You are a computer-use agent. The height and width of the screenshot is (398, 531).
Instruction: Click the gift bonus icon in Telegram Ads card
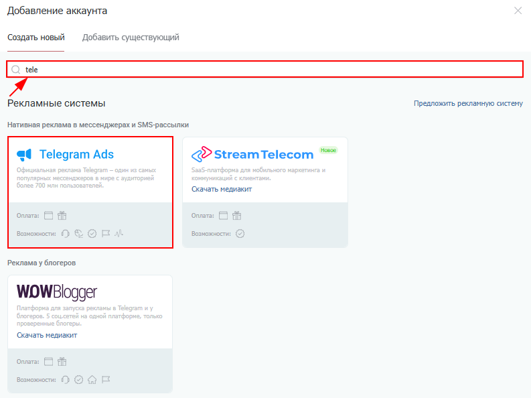click(x=62, y=216)
